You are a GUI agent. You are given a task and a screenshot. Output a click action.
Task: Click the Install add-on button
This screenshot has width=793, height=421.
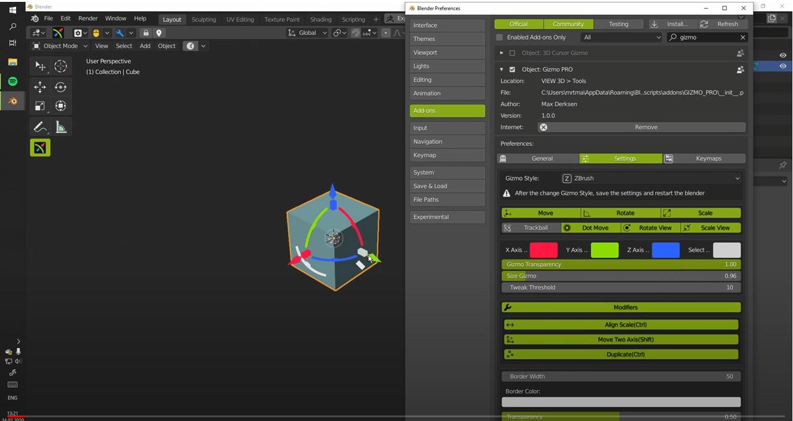(674, 24)
